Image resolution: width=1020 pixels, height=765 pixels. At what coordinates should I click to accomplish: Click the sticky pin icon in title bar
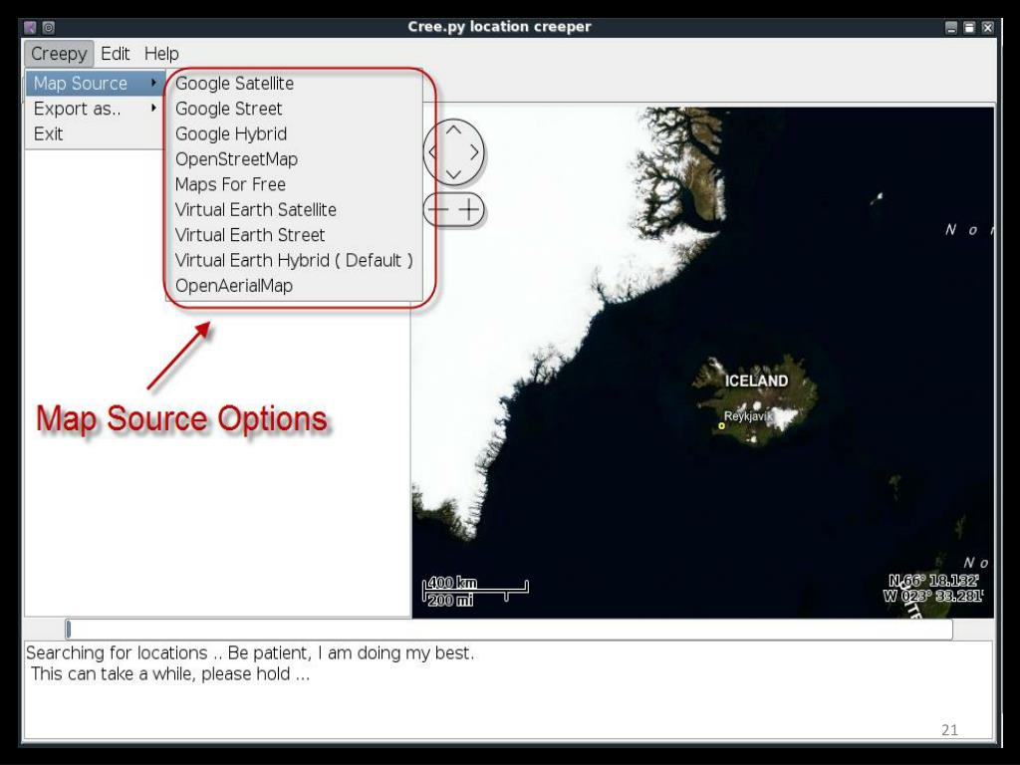tap(49, 27)
